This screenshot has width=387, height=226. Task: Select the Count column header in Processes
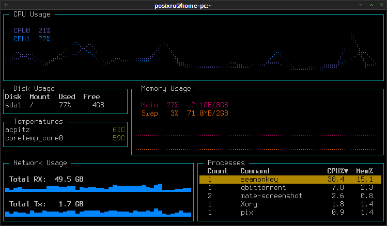[x=218, y=171]
